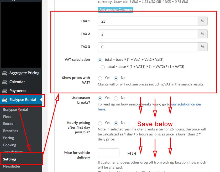This screenshot has width=220, height=172.
Task: Open the Booking submenu page
Action: coord(10,145)
